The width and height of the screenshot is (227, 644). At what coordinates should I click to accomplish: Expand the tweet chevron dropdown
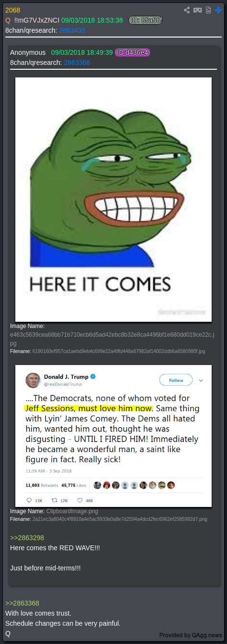[x=201, y=380]
